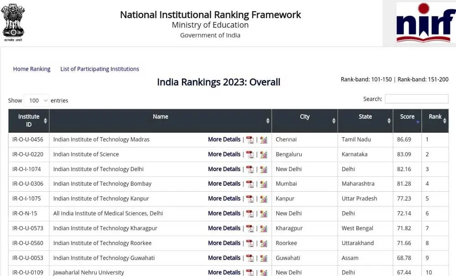Viewport: 456px width, 276px height.
Task: Select institute ID IR-O-U-0456 cell
Action: pos(28,139)
